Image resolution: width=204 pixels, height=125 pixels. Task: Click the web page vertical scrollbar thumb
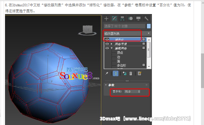point(202,71)
